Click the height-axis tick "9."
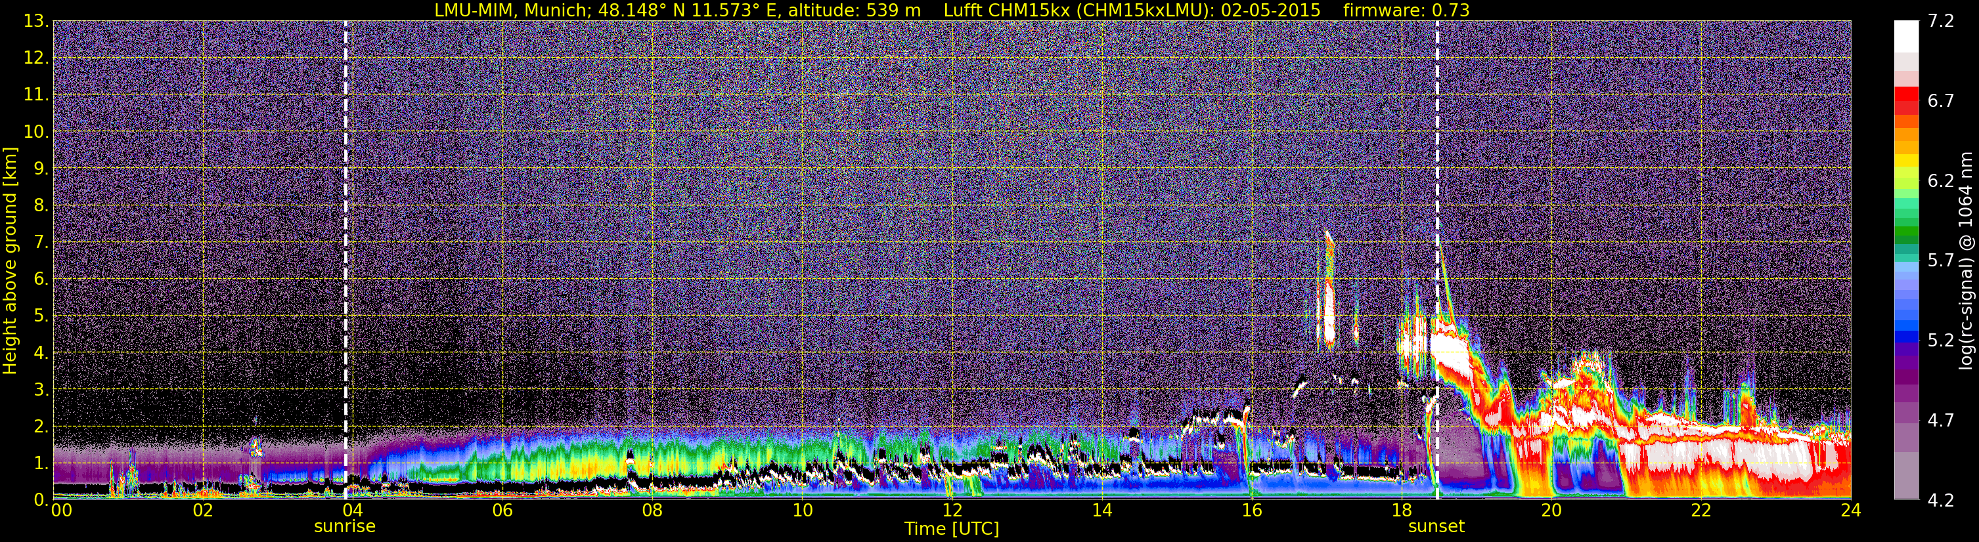 pyautogui.click(x=41, y=169)
